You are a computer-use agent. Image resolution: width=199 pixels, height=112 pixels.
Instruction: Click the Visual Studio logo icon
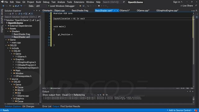click(x=2, y=2)
